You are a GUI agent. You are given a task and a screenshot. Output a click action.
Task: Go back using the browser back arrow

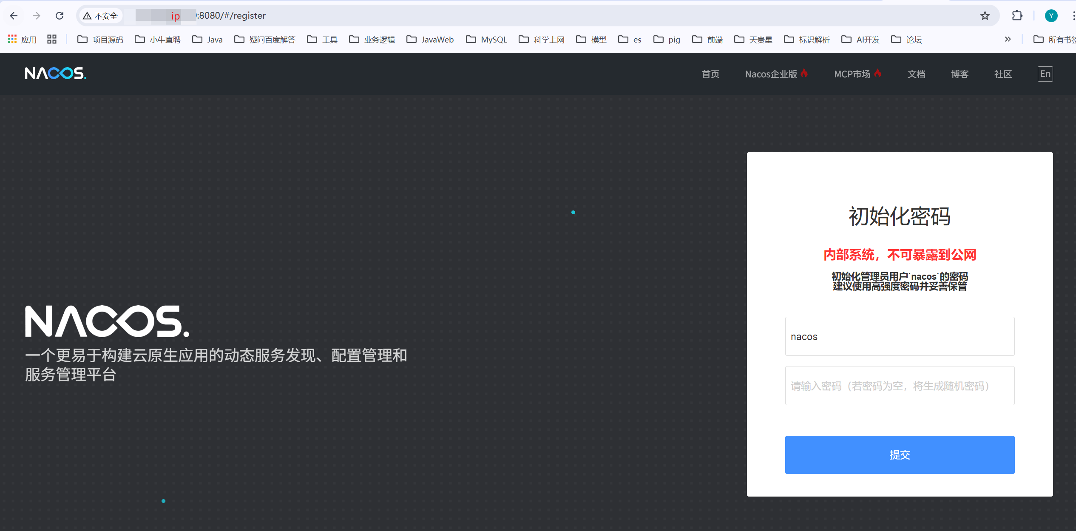(x=14, y=15)
